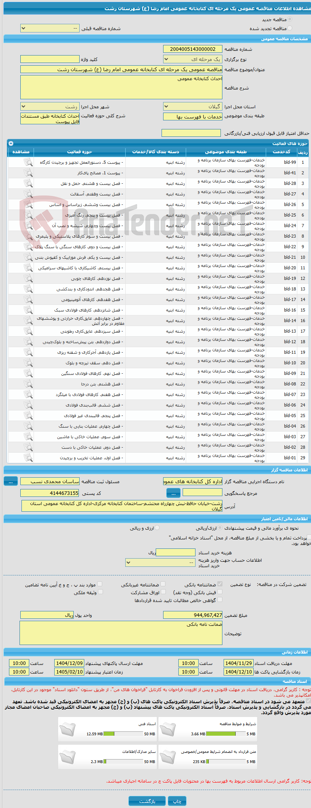The width and height of the screenshot is (311, 808).
Task: Open the view icon for row bld-09
Action: (x=28, y=373)
